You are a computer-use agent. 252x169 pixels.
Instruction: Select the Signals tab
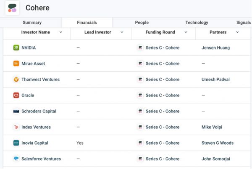(244, 23)
